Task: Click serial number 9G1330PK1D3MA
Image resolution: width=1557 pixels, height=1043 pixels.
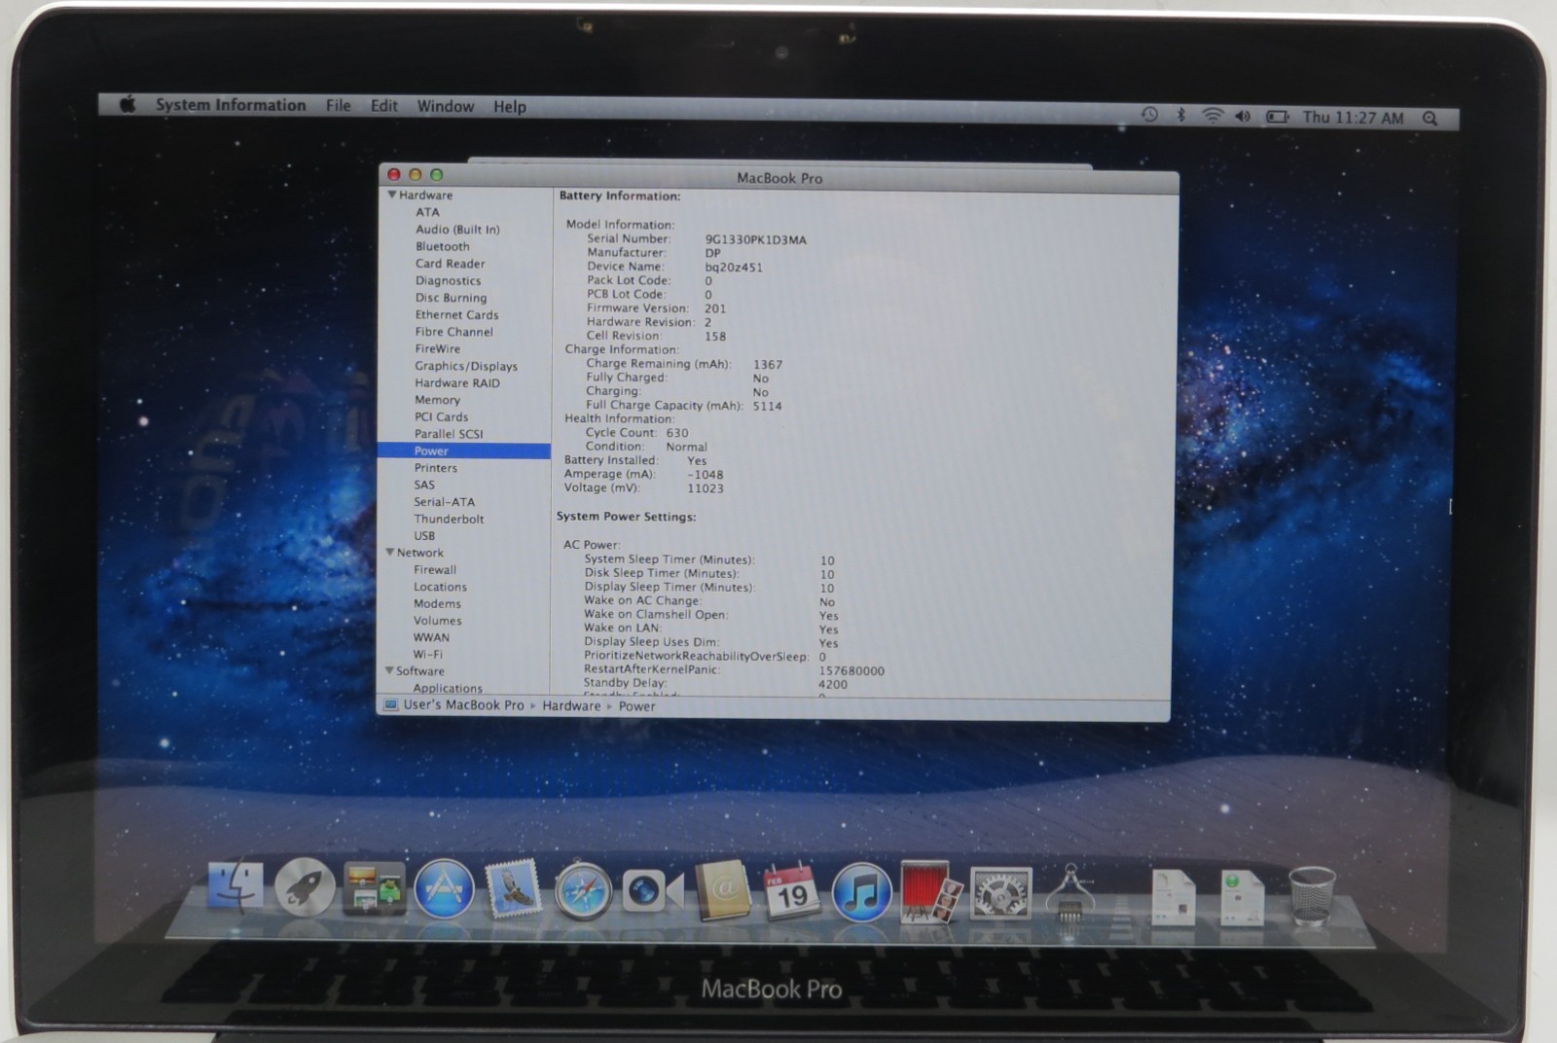Action: [x=756, y=239]
